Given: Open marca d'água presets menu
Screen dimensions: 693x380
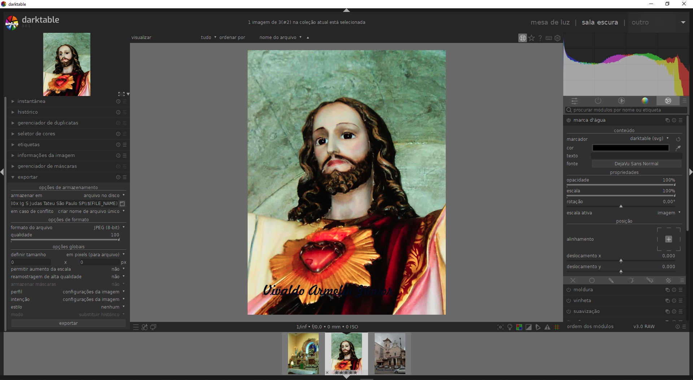Looking at the screenshot, I should (x=681, y=120).
